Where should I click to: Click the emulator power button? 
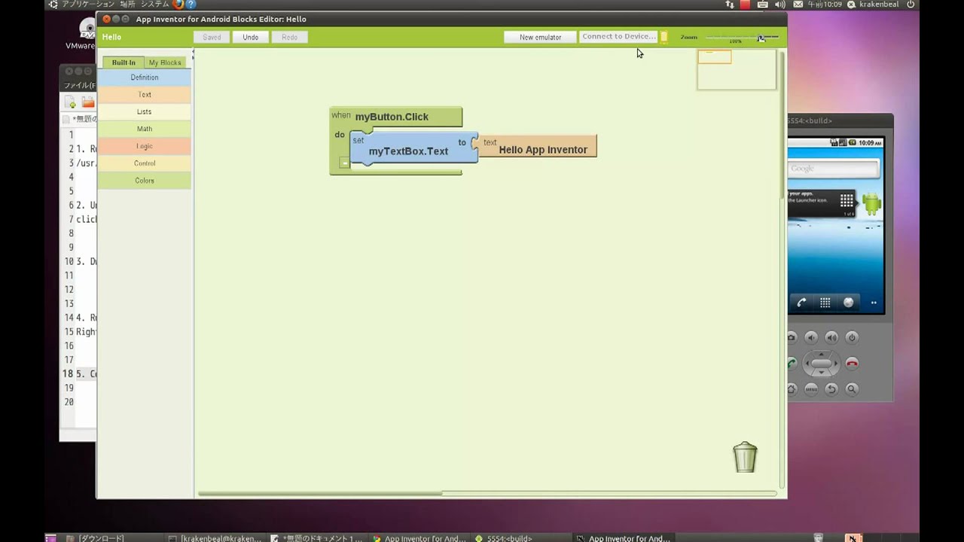[x=852, y=337]
